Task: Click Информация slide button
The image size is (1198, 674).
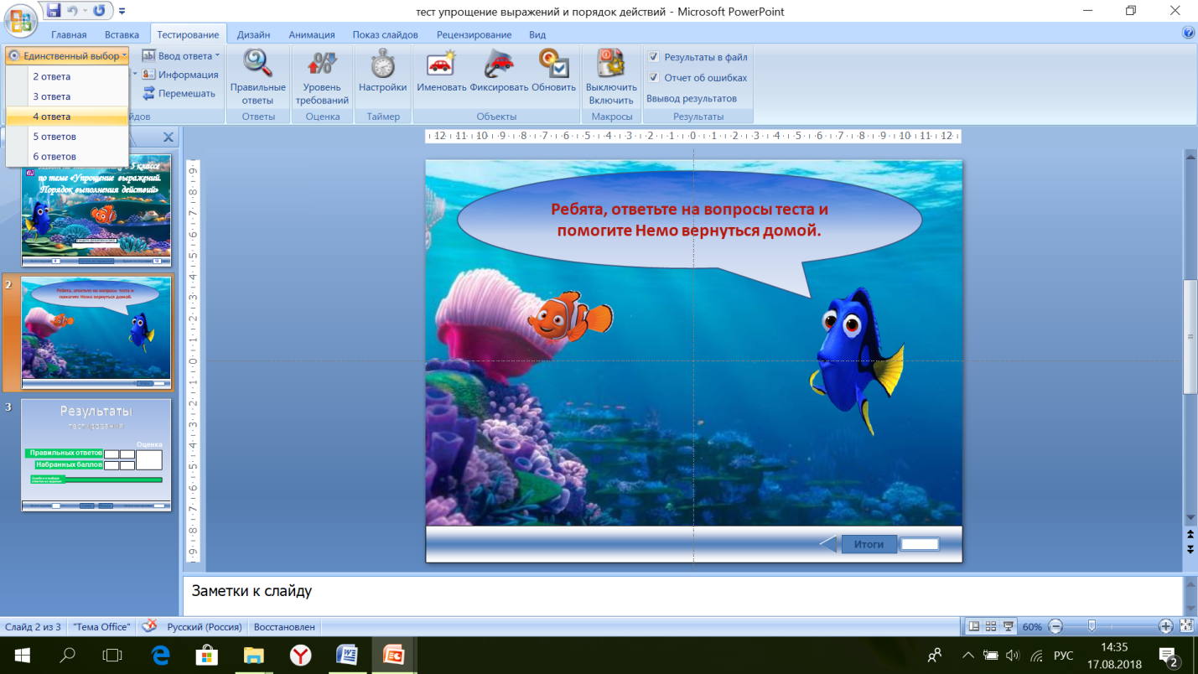Action: [x=180, y=75]
